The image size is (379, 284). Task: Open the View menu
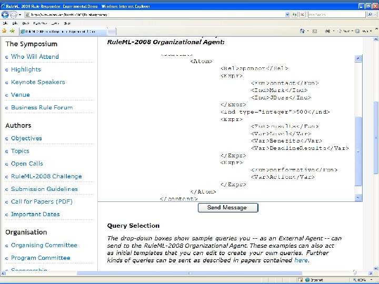point(25,23)
